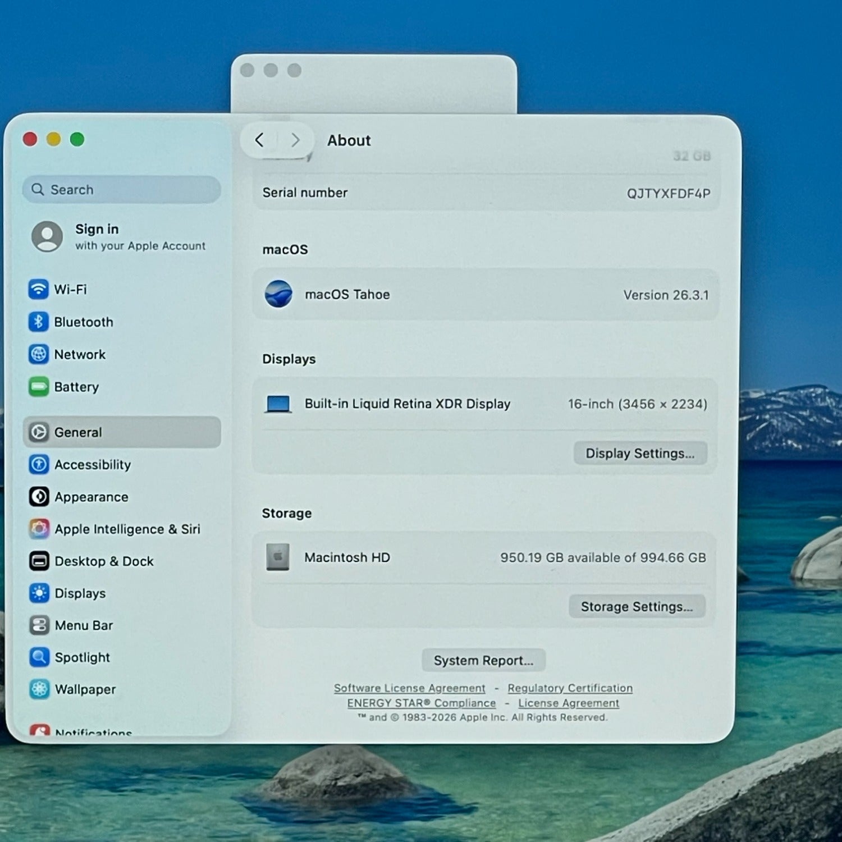Open the Regulatory Certification link

[x=570, y=688]
